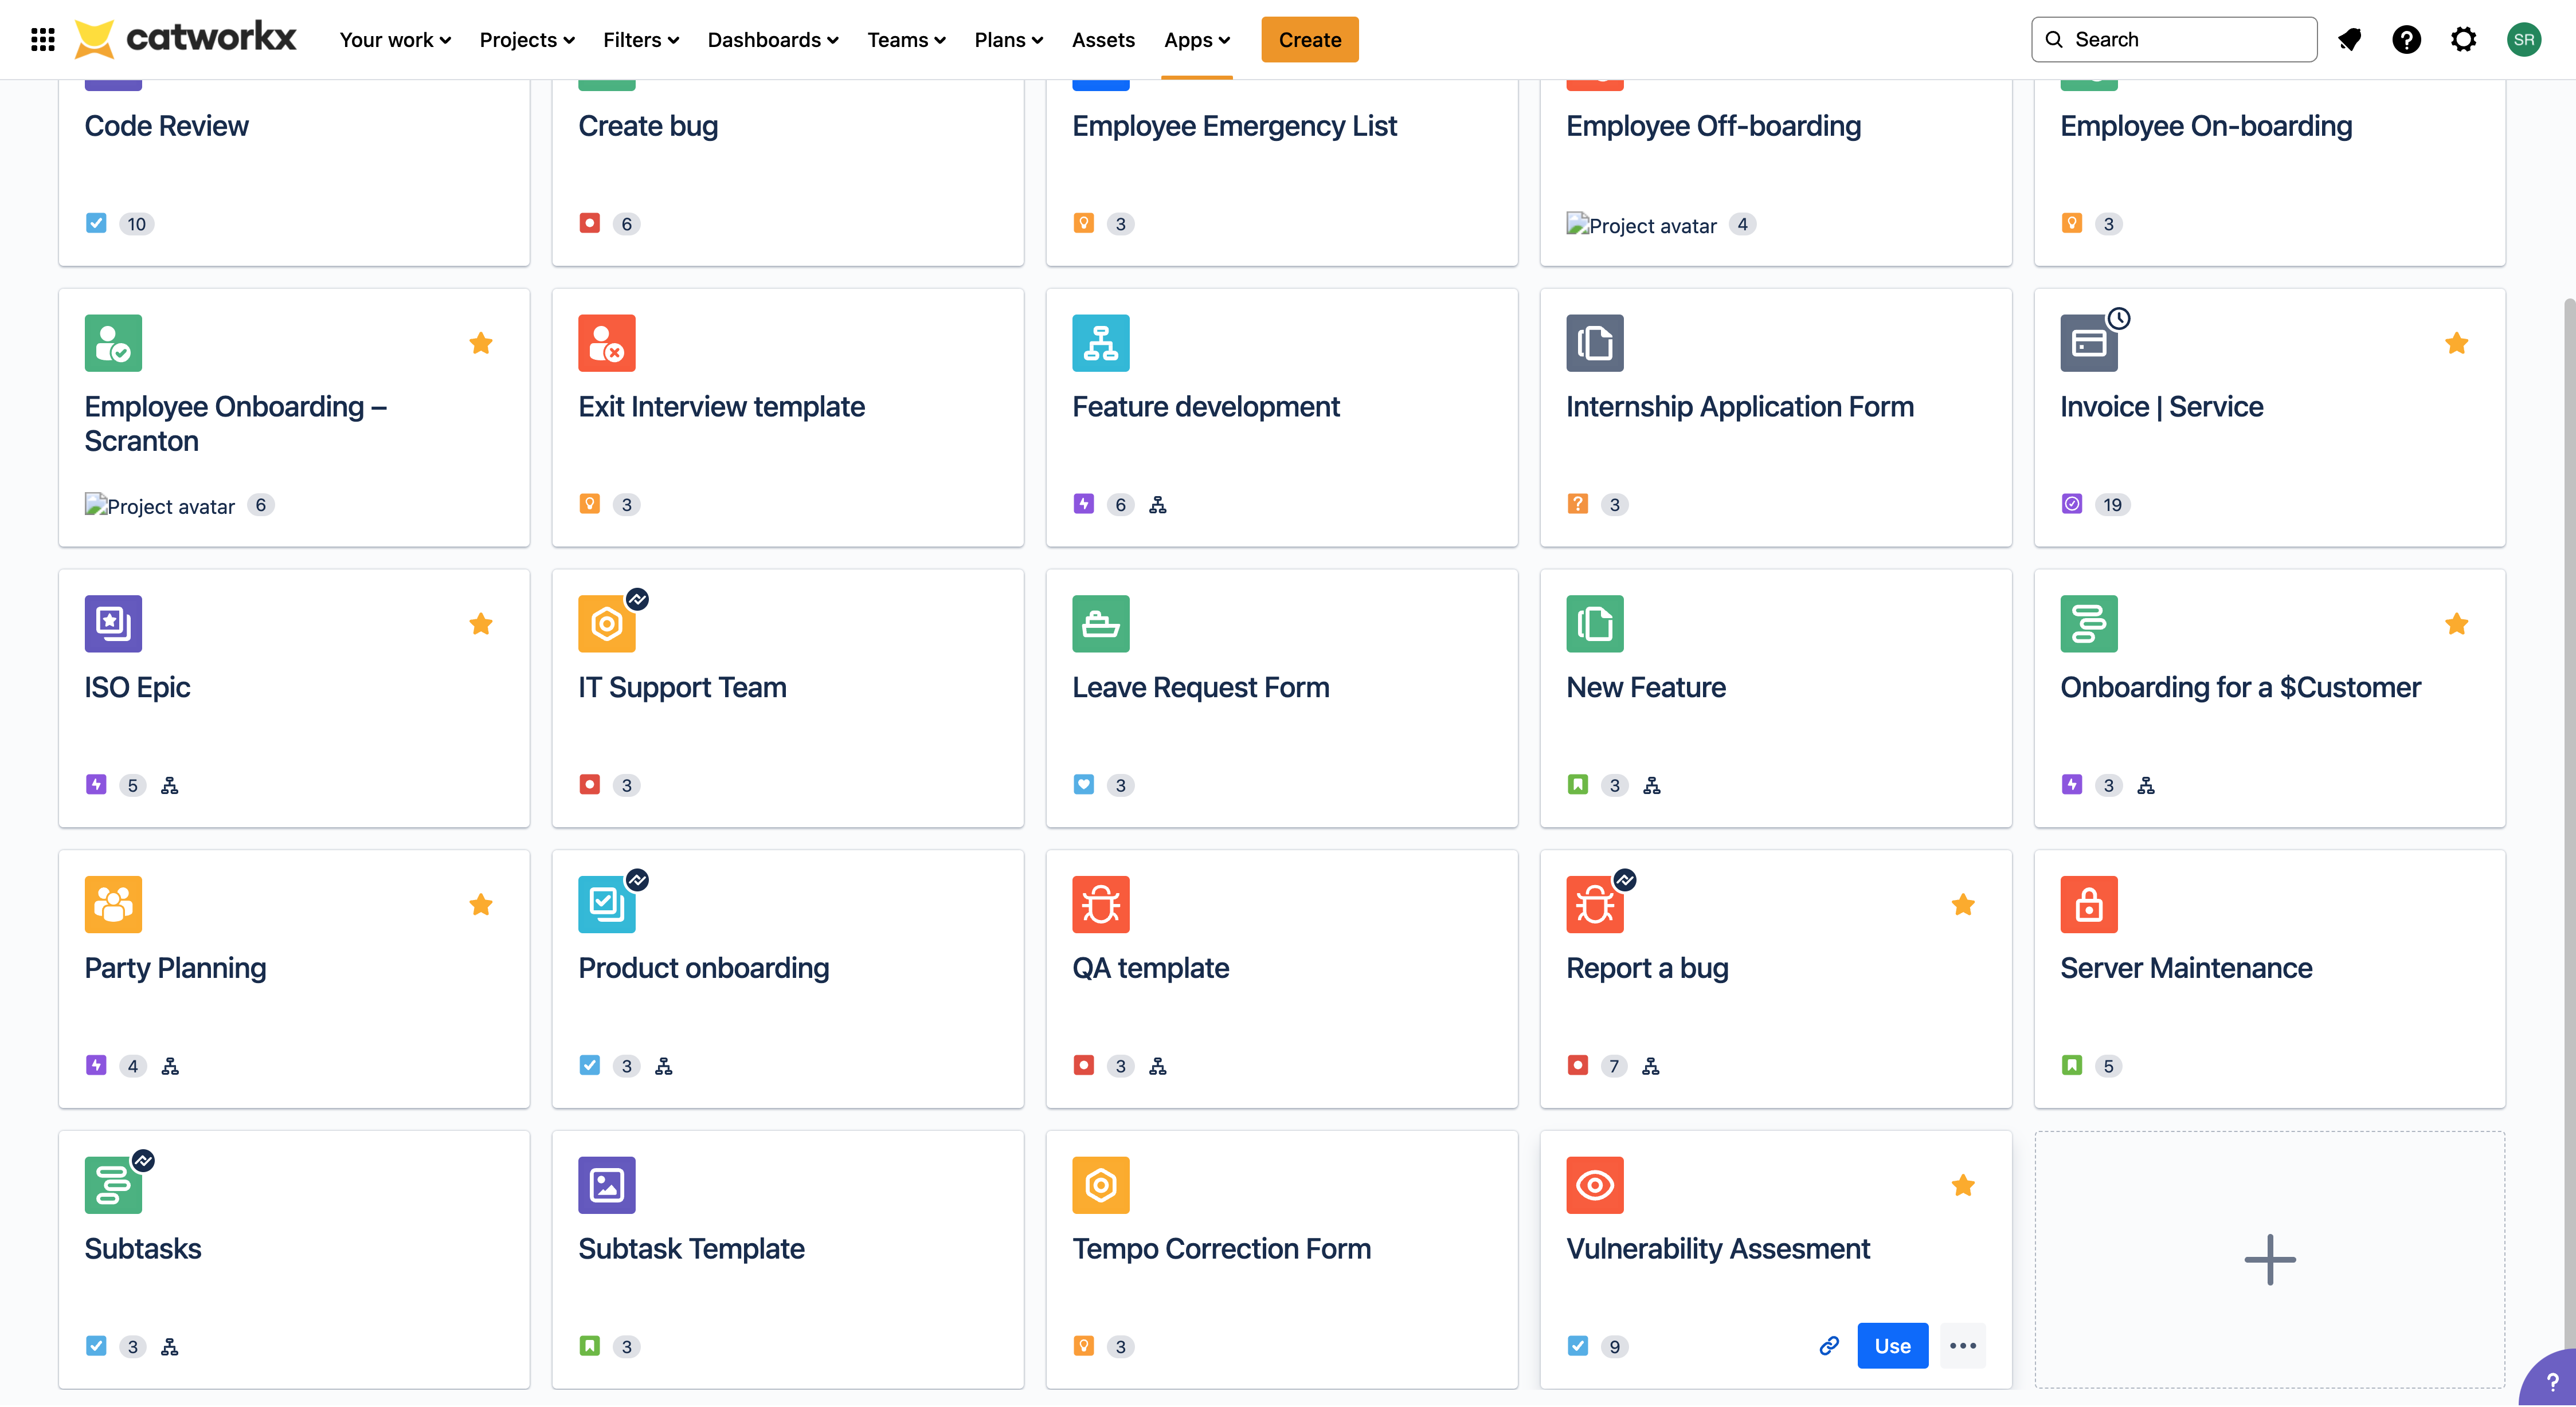Unstar the Invoice | Service template
Viewport: 2576px width, 1407px height.
click(x=2456, y=343)
